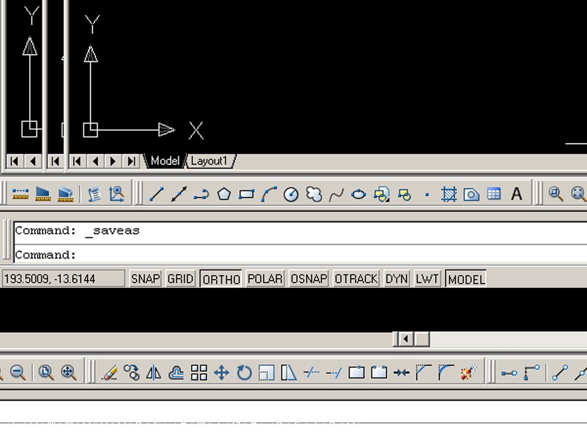587x440 pixels.
Task: Disable ORTHO mode
Action: coord(221,279)
